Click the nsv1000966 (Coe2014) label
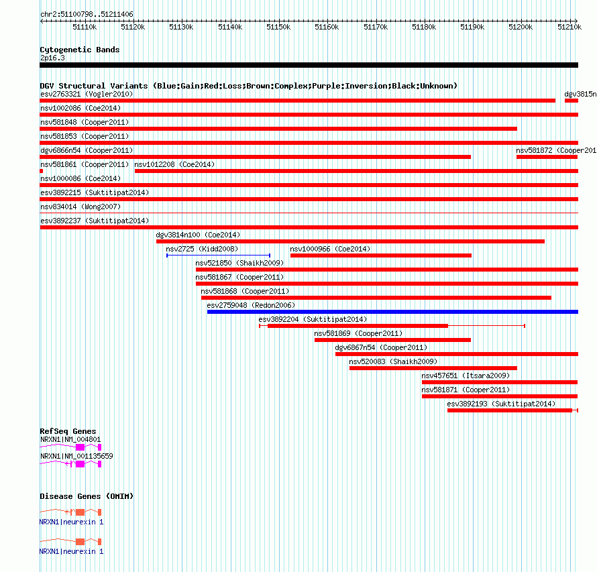 coord(330,249)
